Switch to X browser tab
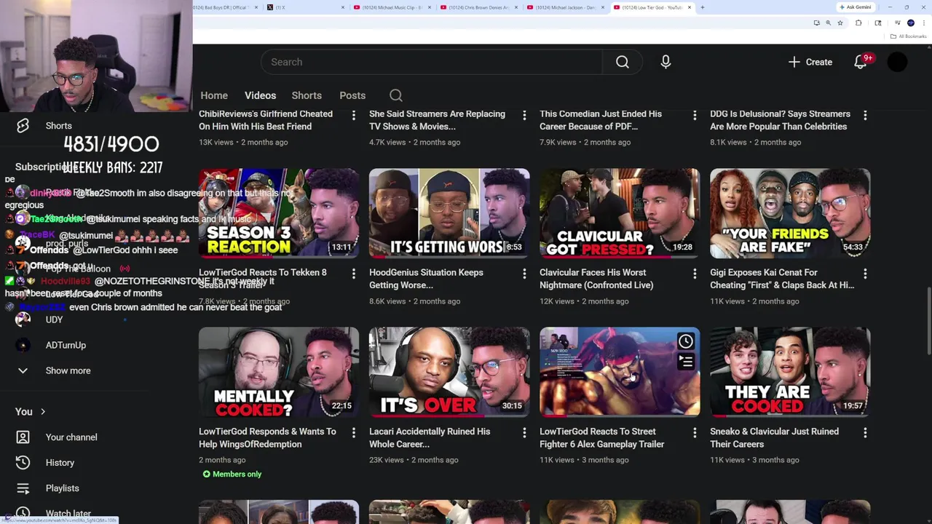The height and width of the screenshot is (524, 932). [x=306, y=7]
